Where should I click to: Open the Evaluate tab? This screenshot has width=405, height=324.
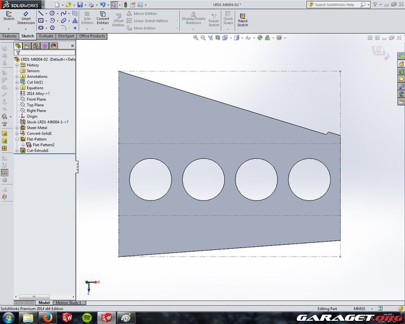(46, 36)
